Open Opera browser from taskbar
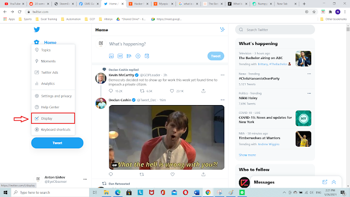This screenshot has width=350, height=197. click(185, 192)
